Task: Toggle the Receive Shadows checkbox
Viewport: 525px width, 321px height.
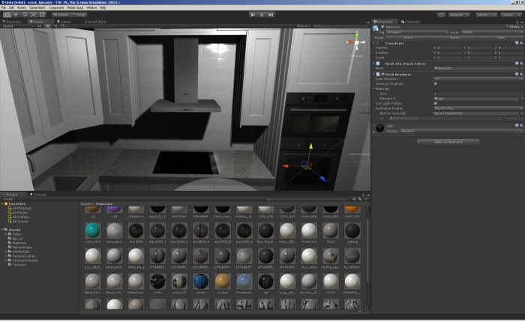Action: pos(436,84)
